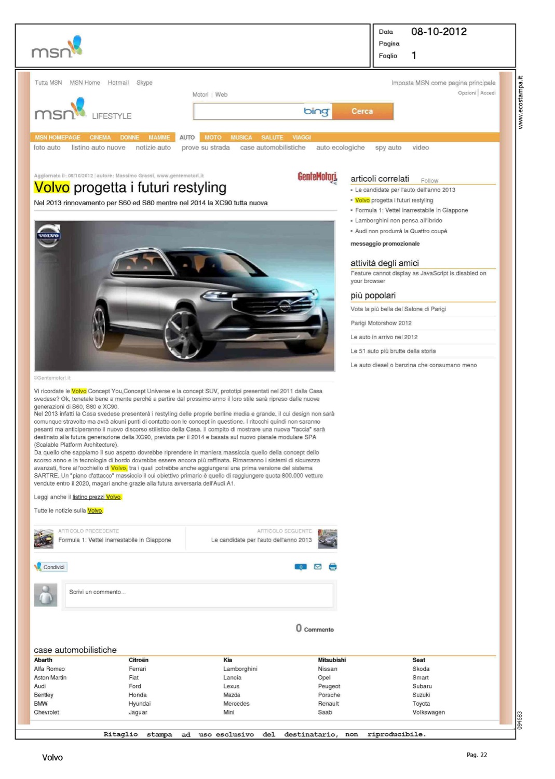
Task: Open the 'listino prezzi Volvo' link
Action: pos(97,497)
